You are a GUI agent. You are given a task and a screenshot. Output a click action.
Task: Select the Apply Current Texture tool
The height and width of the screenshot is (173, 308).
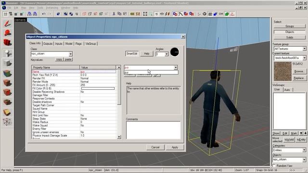point(8,83)
